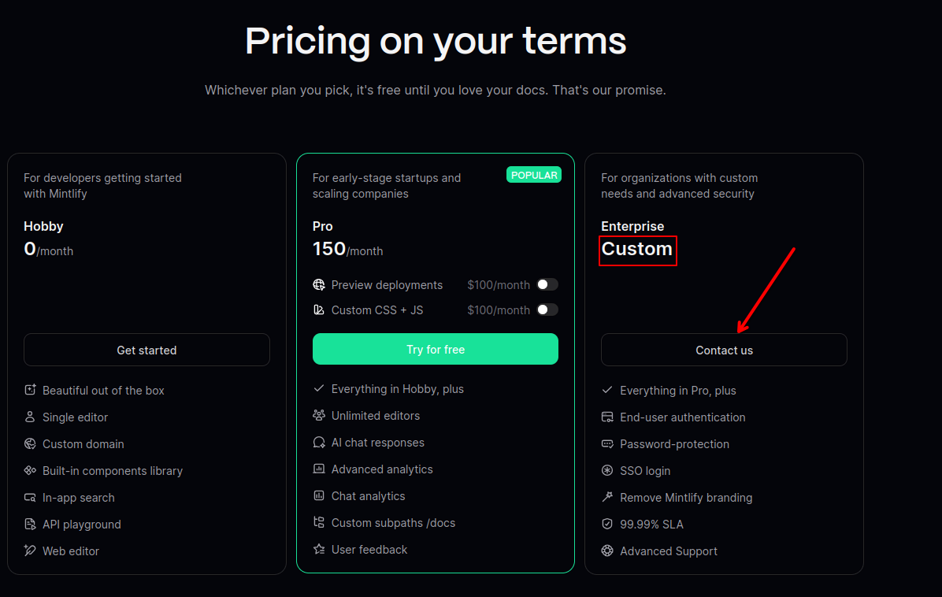Click the icon beside Beautiful out of the box
The width and height of the screenshot is (942, 597).
tap(29, 390)
